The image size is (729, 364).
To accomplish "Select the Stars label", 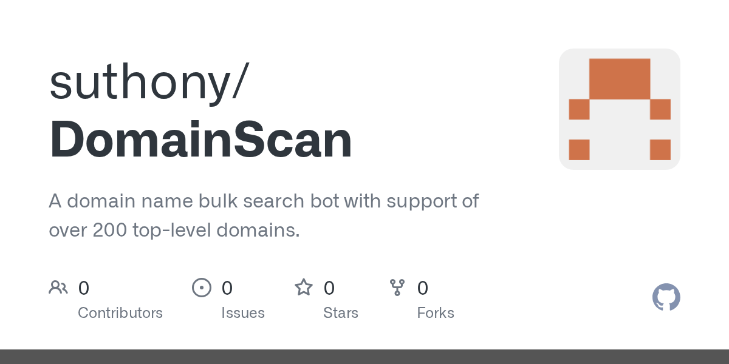I will (x=341, y=313).
